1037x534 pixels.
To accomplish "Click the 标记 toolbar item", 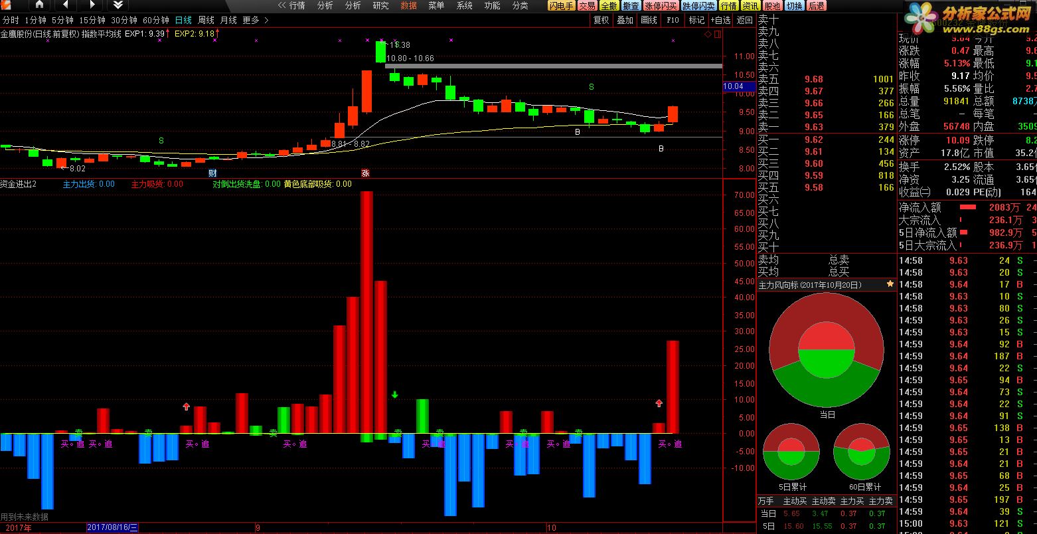I will click(696, 21).
